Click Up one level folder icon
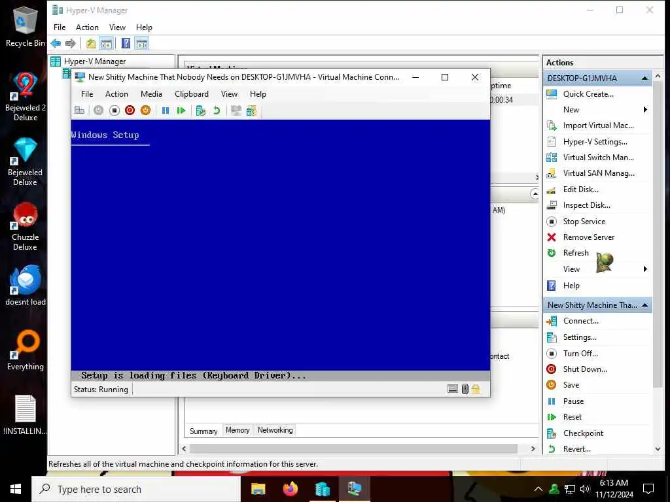670x502 pixels. point(90,43)
